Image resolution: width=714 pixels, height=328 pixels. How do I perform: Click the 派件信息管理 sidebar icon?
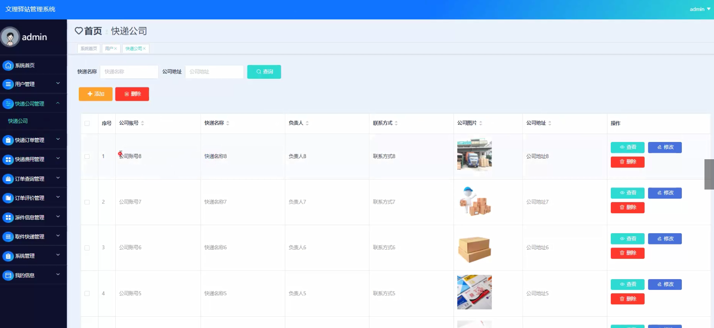tap(8, 217)
